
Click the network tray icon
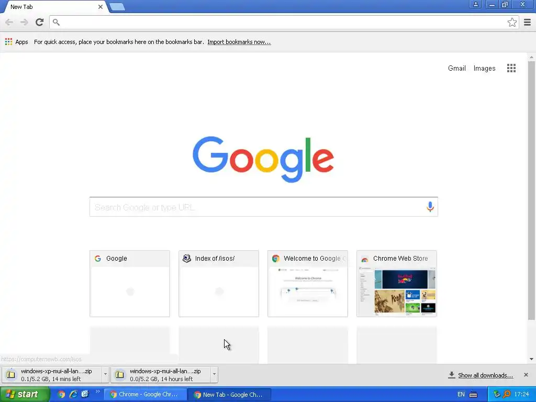496,395
